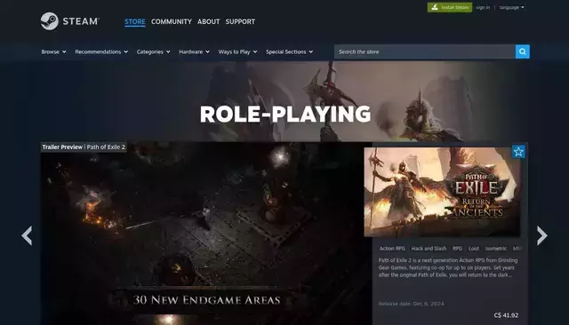Click the Path of Exile 2 description text
This screenshot has width=569, height=325.
448,267
